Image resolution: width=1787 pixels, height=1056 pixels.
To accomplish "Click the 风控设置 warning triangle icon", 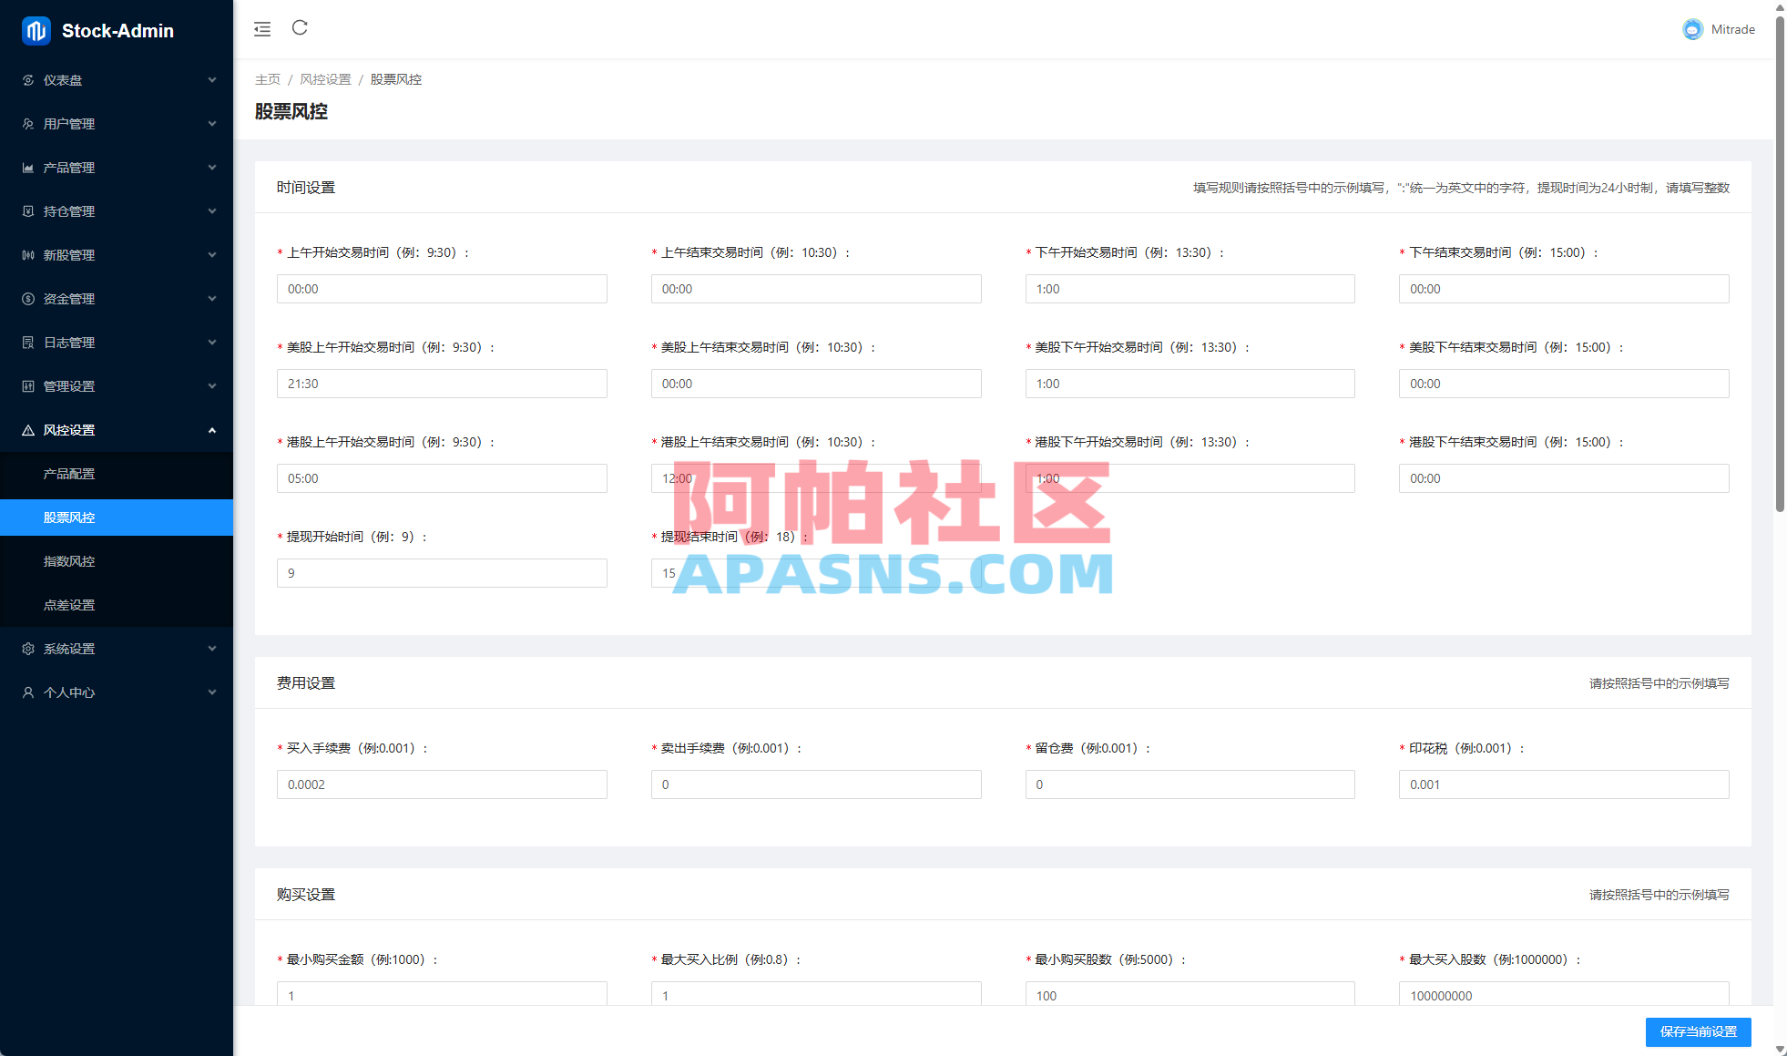I will (x=27, y=429).
